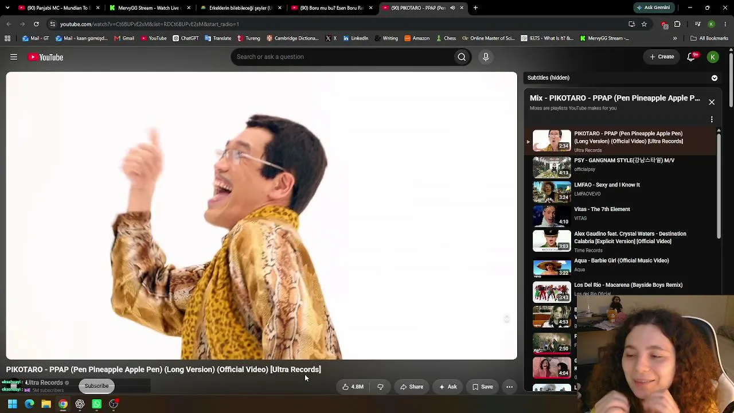Viewport: 734px width, 413px height.
Task: Open the ChatGPT app in taskbar
Action: click(80, 404)
